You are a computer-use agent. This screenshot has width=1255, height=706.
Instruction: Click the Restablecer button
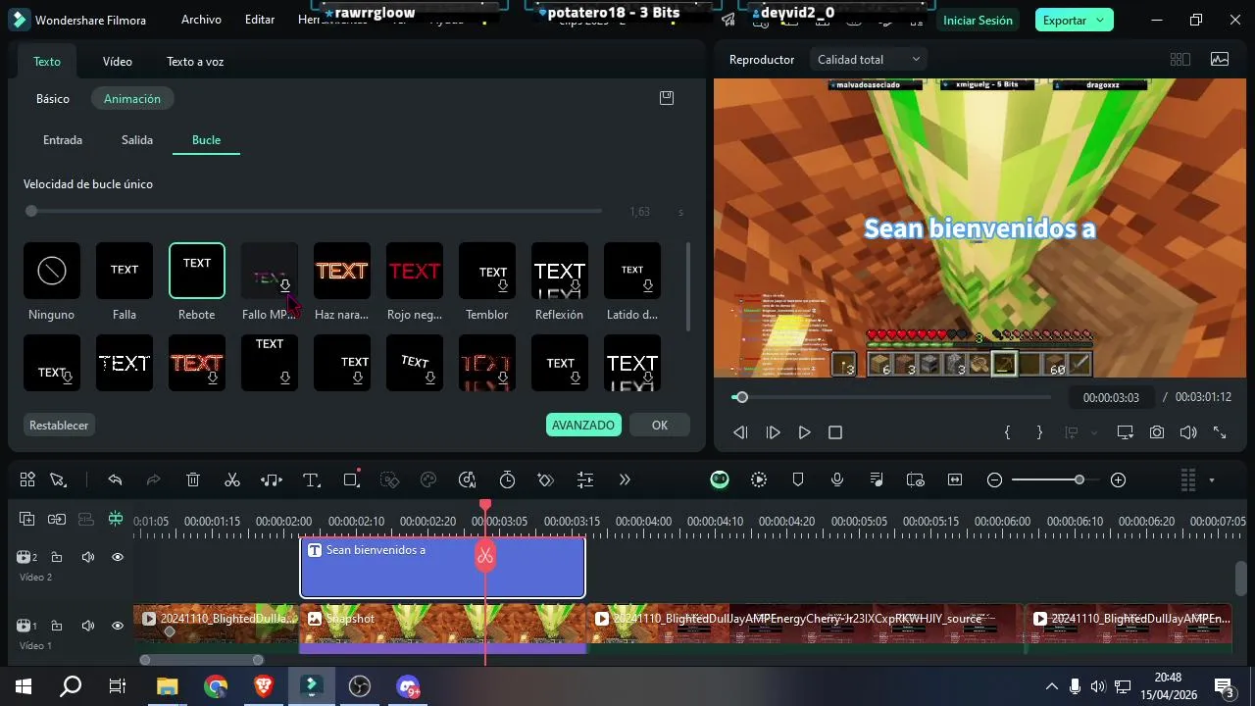[59, 426]
